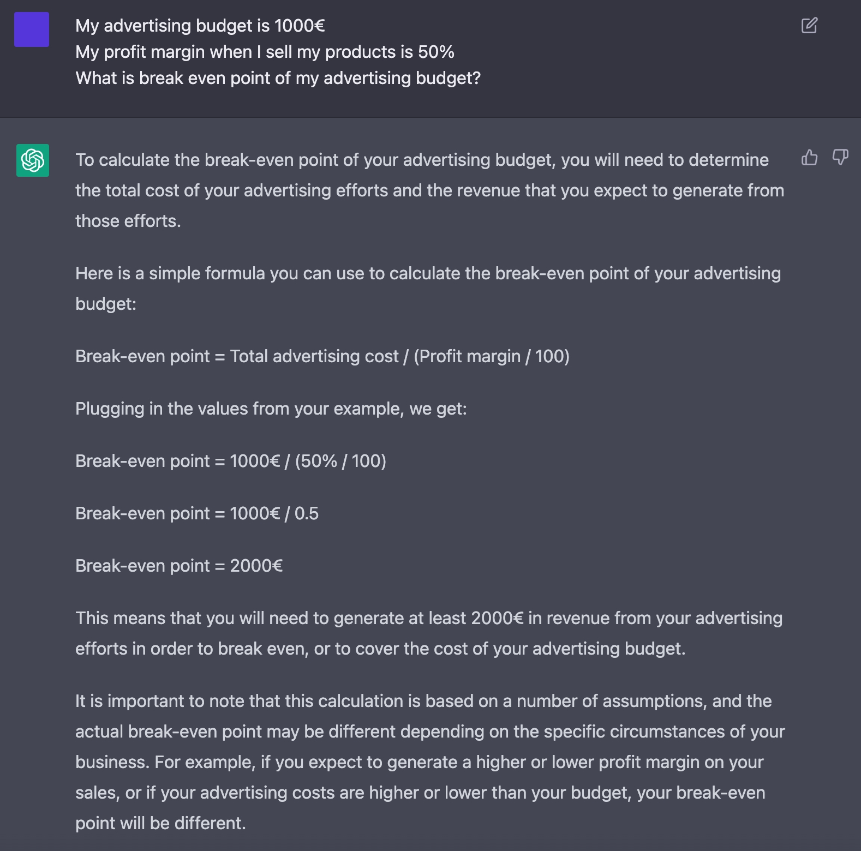Click the purple user avatar square

pos(32,29)
